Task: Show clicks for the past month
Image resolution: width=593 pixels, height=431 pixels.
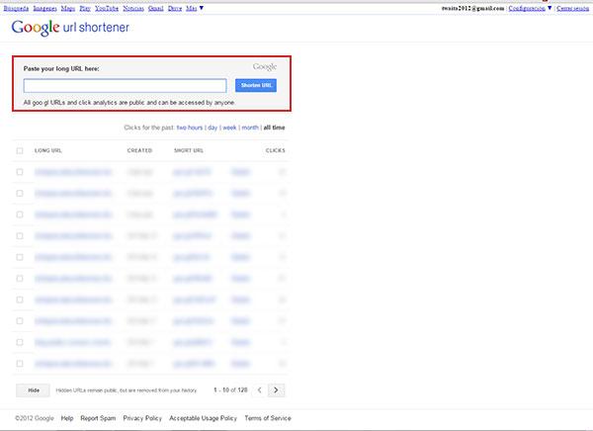Action: pos(250,128)
